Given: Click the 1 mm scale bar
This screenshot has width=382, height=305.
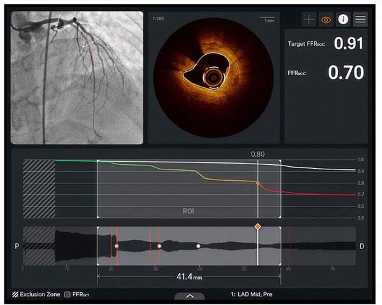Looking at the screenshot, I should click(267, 20).
